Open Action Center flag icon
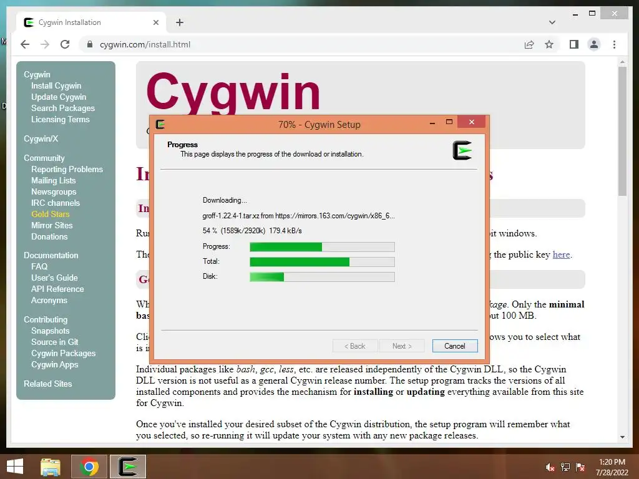 (580, 467)
